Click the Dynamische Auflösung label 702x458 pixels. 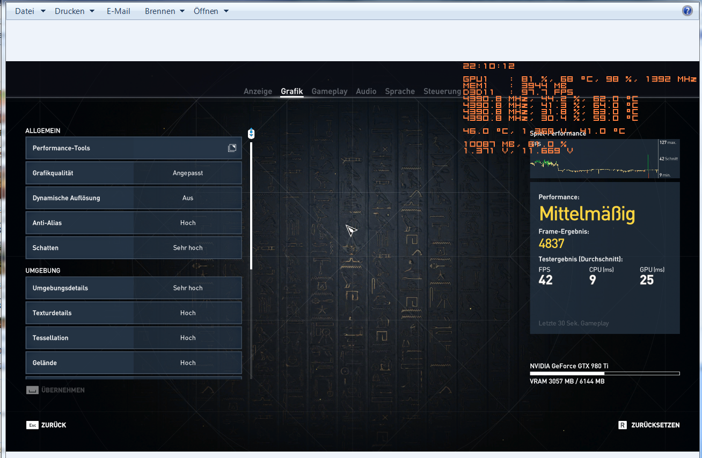[67, 198]
